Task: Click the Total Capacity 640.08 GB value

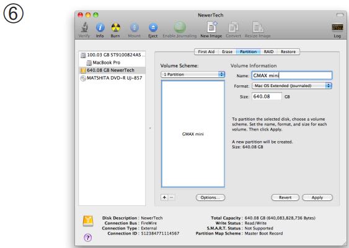Action: [280, 218]
